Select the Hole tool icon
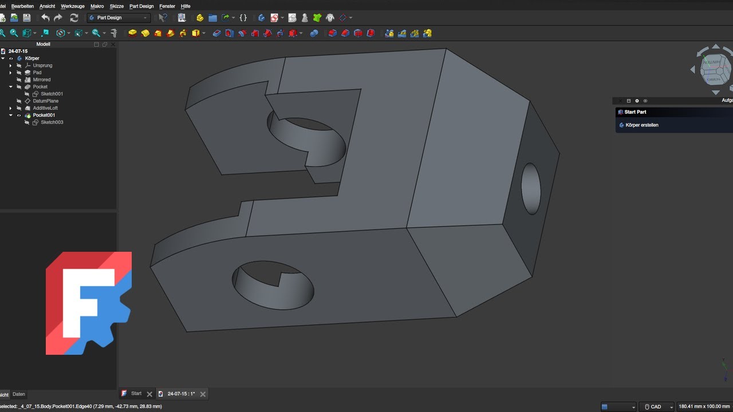The image size is (733, 412). tap(229, 33)
